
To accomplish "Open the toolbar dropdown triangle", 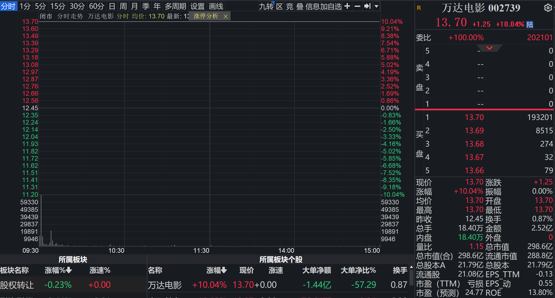I will [x=376, y=6].
